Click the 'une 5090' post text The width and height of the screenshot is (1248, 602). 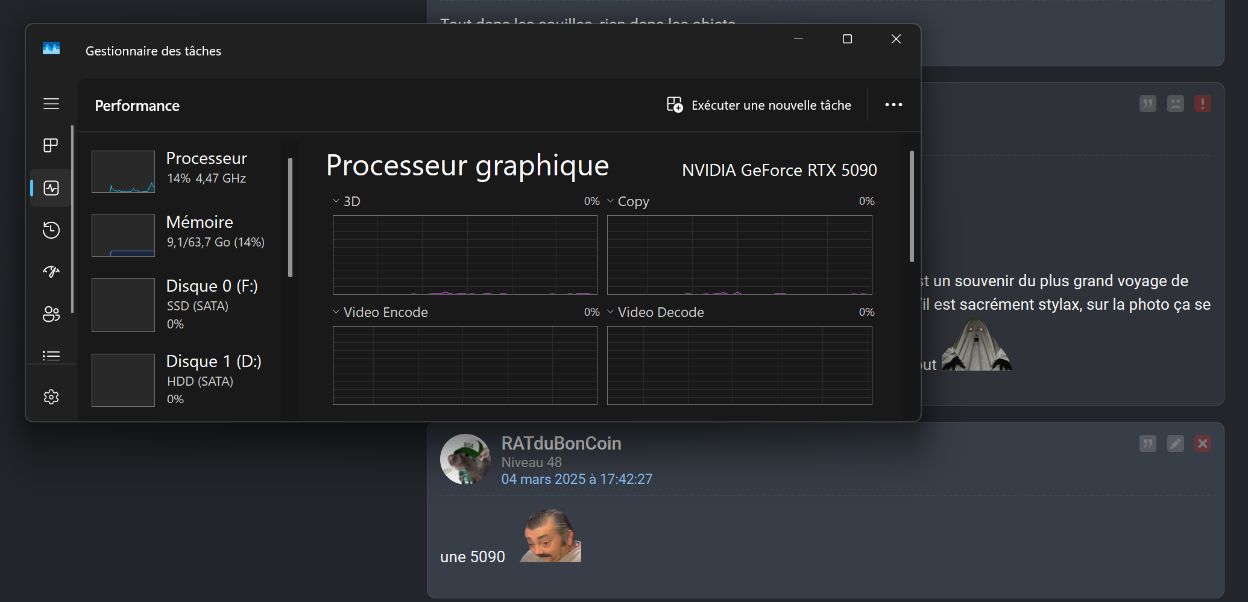473,557
